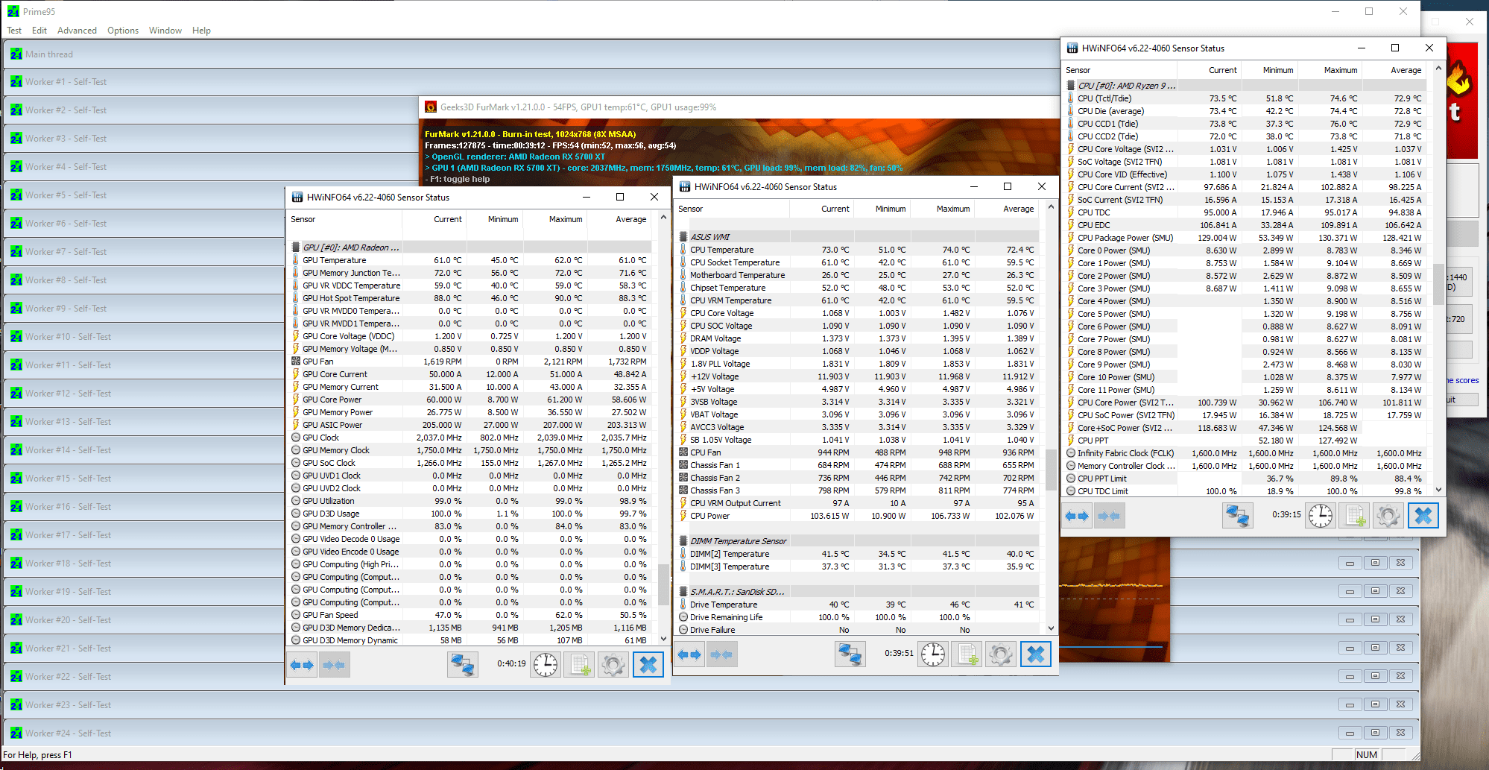The height and width of the screenshot is (770, 1489).
Task: Collapse the ASUS WMI sensor group header
Action: (x=858, y=237)
